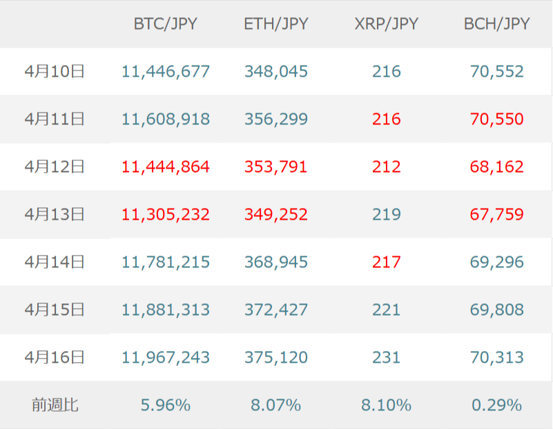
Task: Click the BTC/JPY column header
Action: click(166, 24)
